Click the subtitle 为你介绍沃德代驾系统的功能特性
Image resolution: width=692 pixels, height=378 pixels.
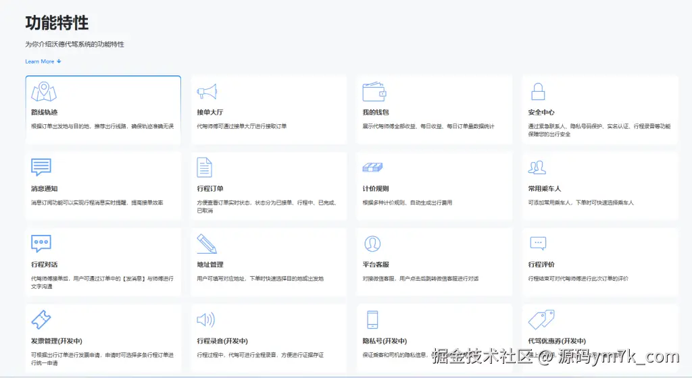[74, 44]
